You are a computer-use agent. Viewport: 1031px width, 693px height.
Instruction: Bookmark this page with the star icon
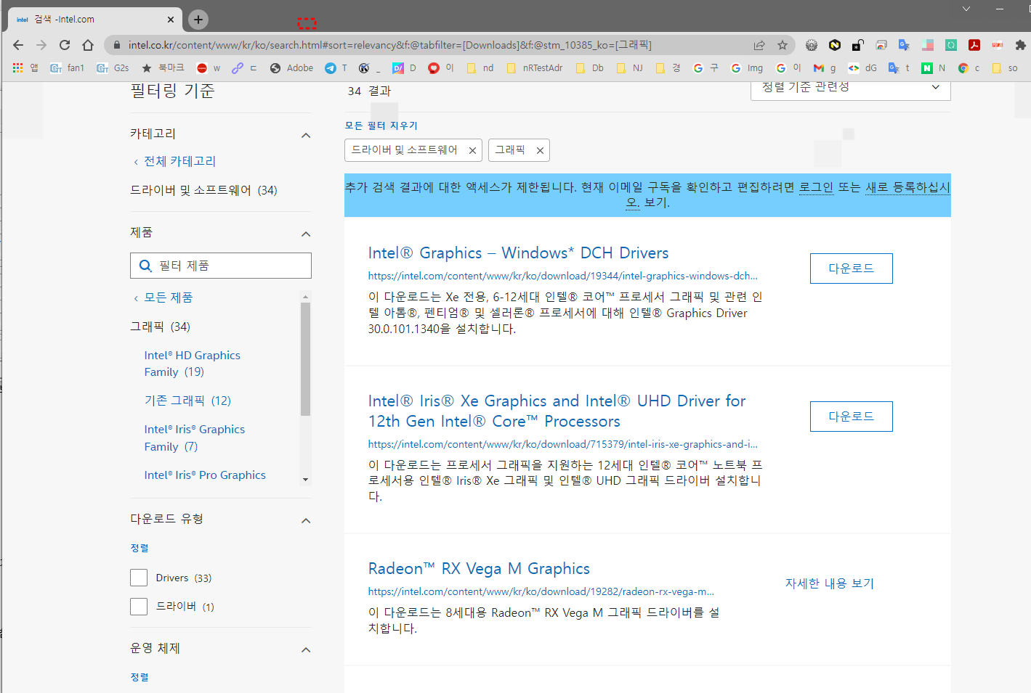tap(783, 45)
